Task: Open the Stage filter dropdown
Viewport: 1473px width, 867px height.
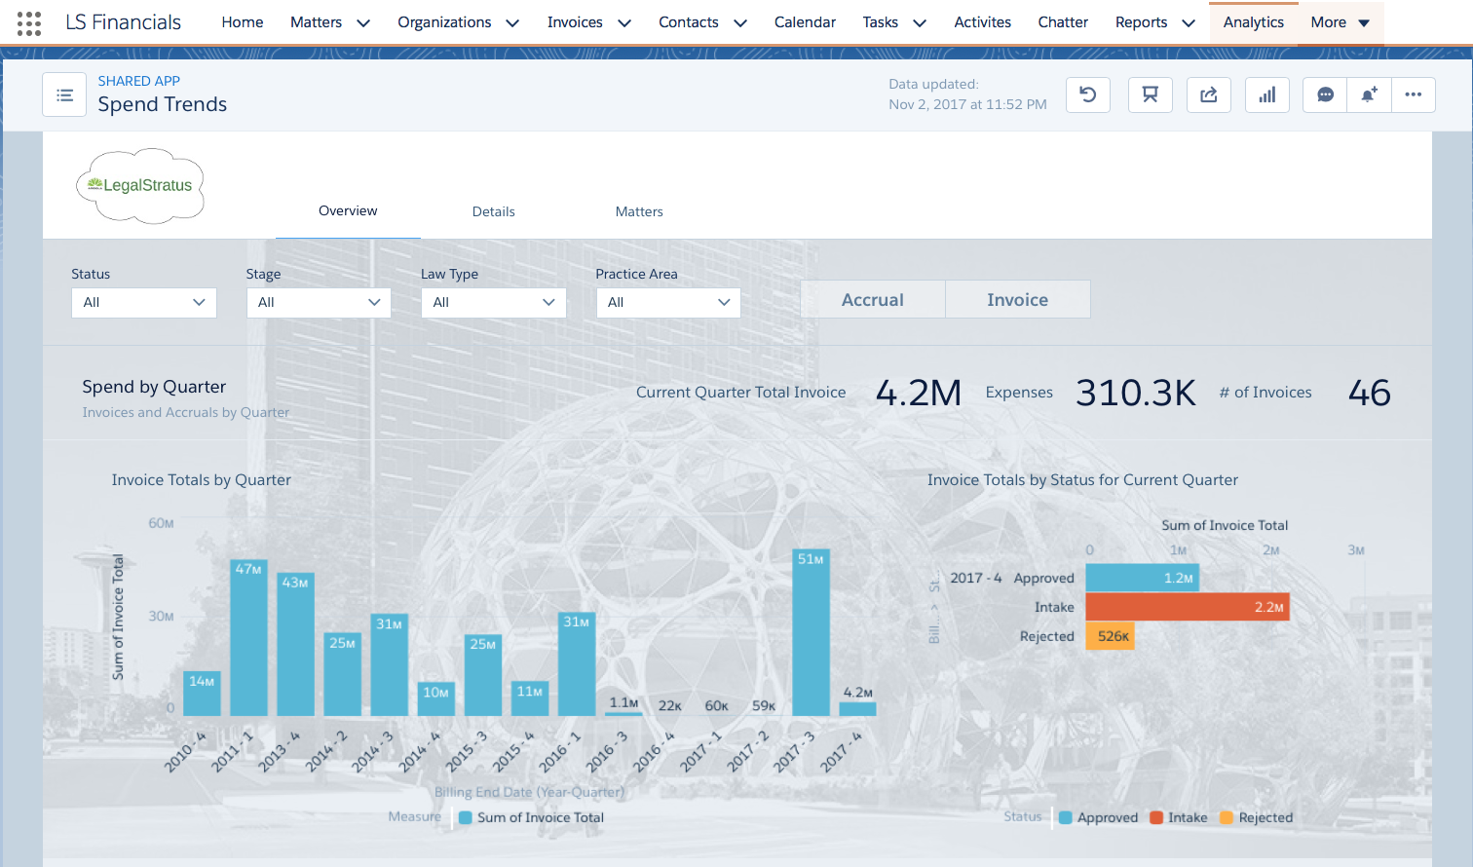Action: pos(319,302)
